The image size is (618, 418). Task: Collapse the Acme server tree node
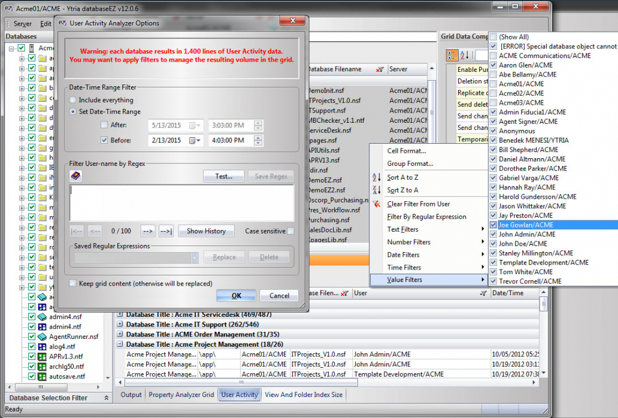click(11, 49)
